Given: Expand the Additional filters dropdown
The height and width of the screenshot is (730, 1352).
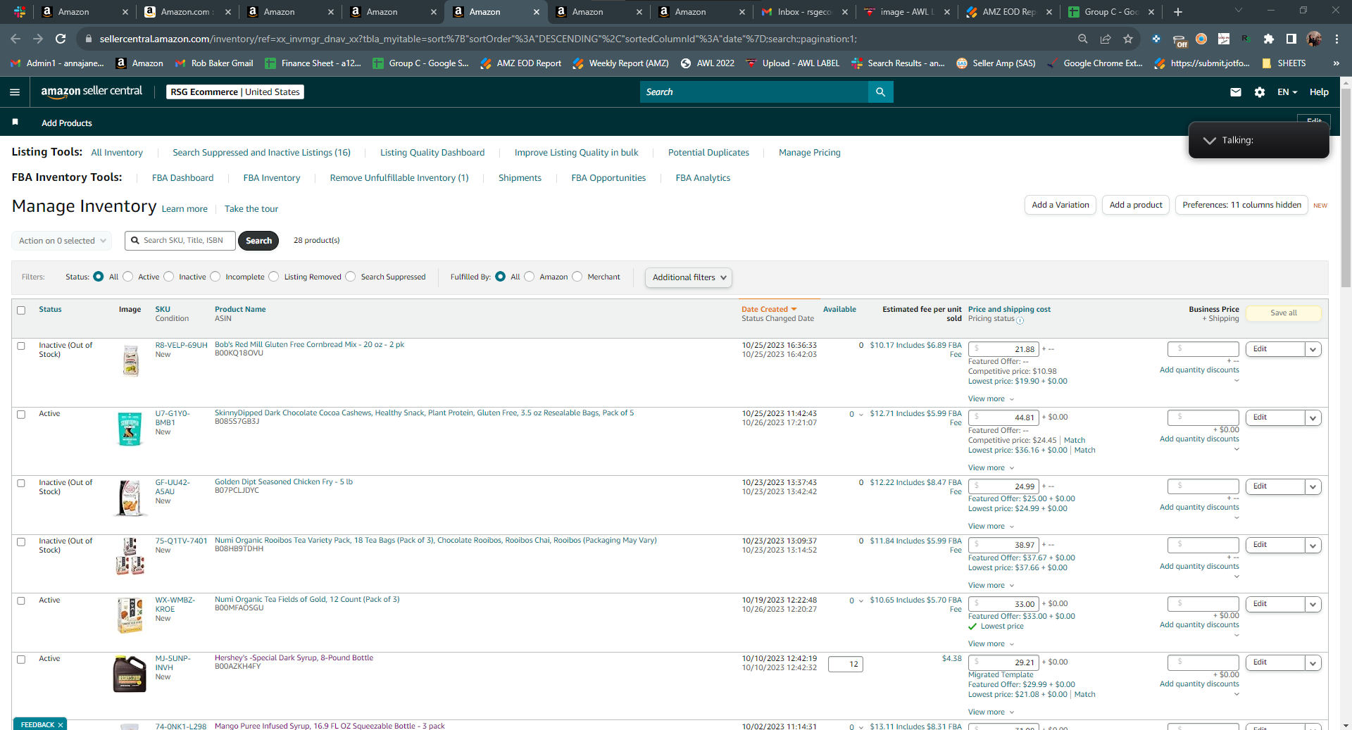Looking at the screenshot, I should point(689,277).
